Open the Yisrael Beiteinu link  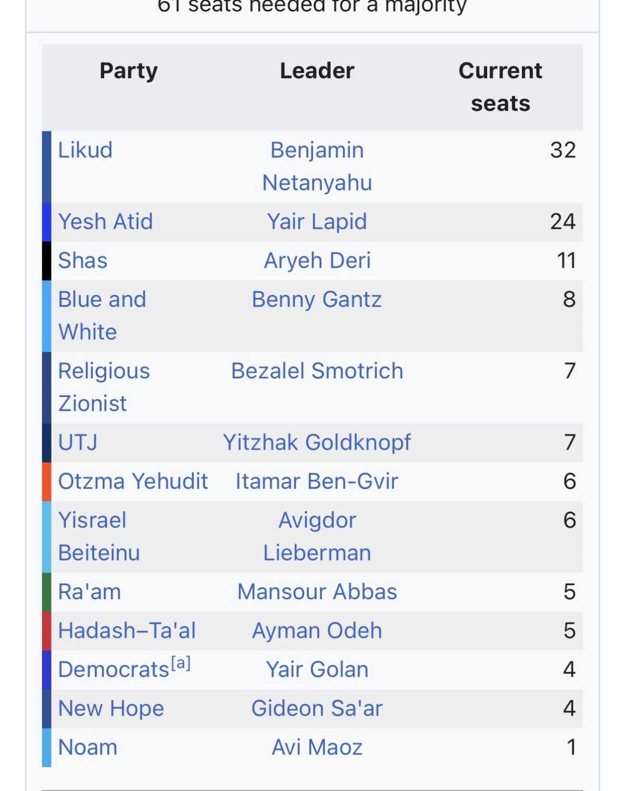coord(98,536)
